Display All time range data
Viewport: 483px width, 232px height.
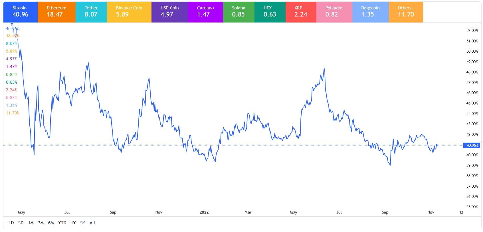tap(92, 223)
